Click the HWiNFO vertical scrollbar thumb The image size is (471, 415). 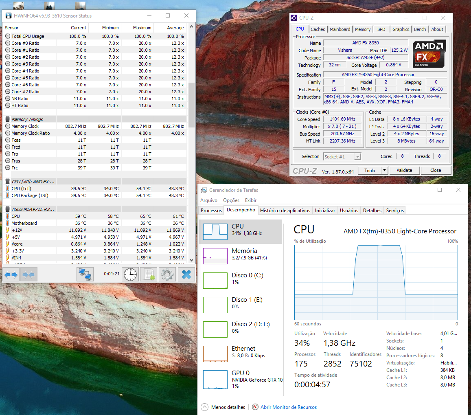coord(191,104)
